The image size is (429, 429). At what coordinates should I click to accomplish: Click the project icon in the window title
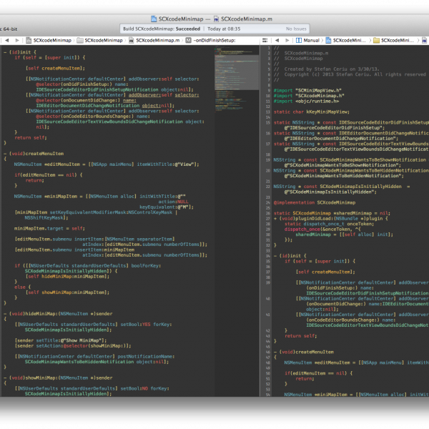click(154, 19)
